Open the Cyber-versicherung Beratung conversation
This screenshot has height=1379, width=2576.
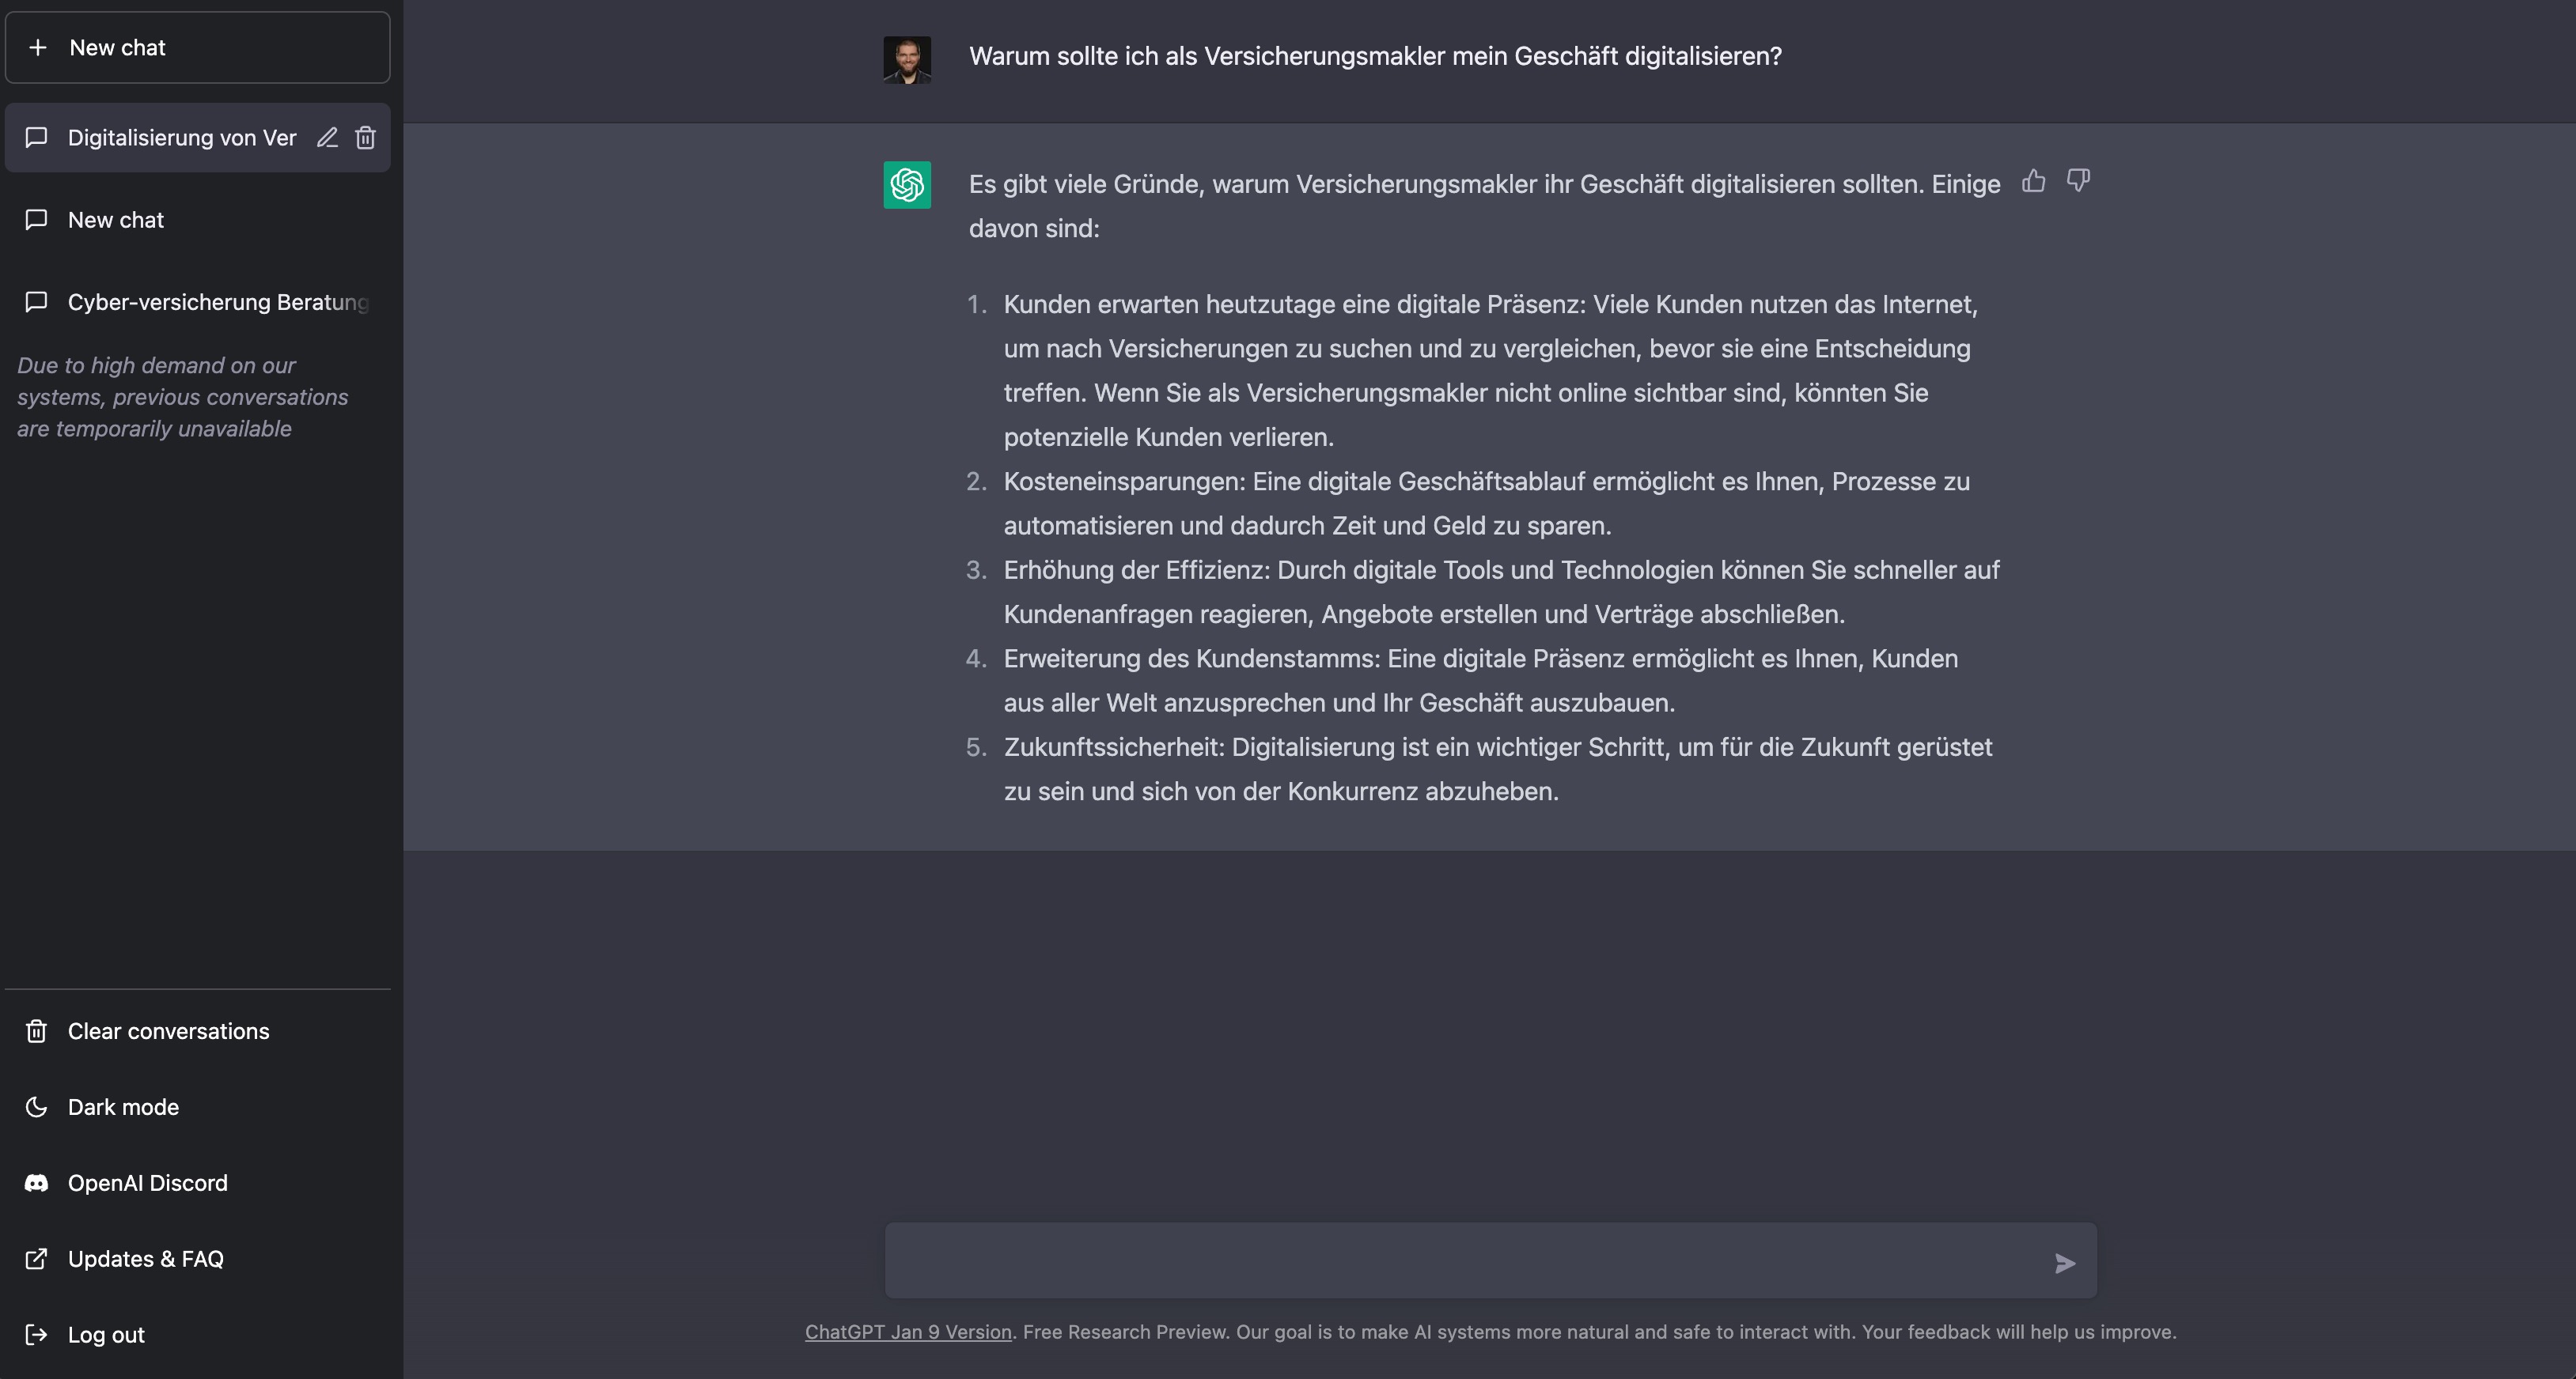coord(198,302)
